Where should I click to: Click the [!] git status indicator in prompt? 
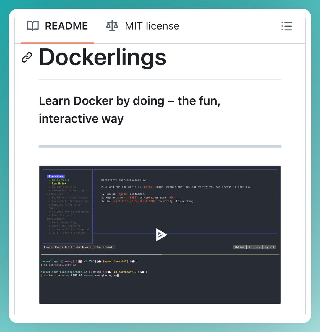[74, 261]
